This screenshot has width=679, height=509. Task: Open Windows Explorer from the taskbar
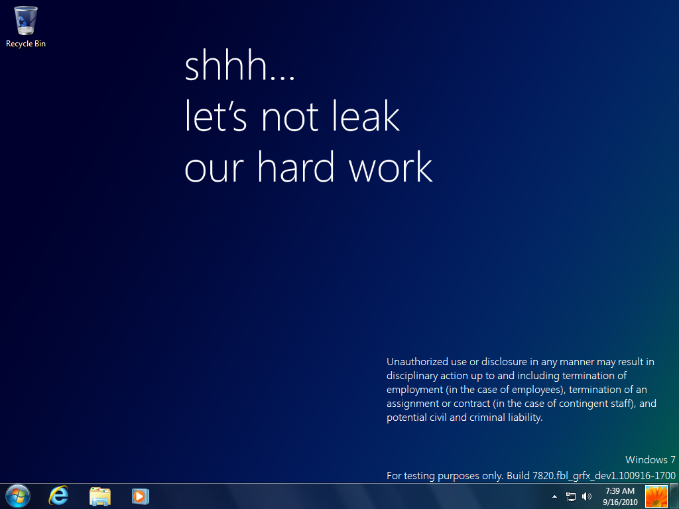(x=100, y=496)
